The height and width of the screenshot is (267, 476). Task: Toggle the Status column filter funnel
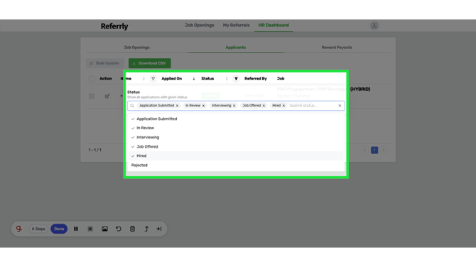[236, 79]
